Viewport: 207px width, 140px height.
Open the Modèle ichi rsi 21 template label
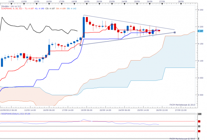(x=11, y=6)
